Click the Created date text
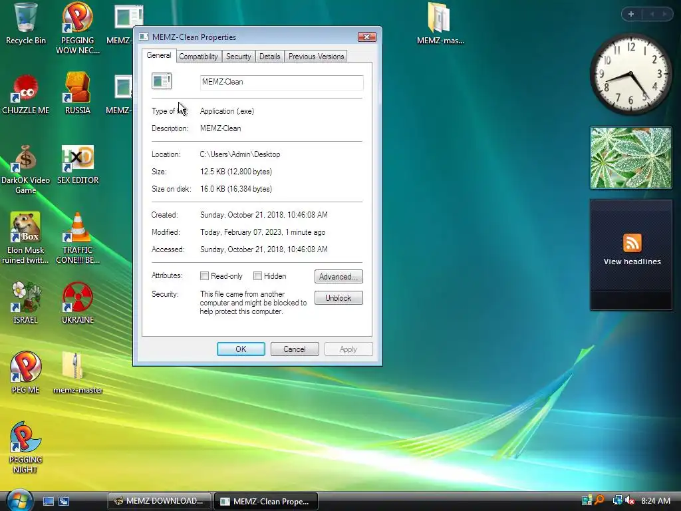Viewport: 681px width, 511px height. [x=263, y=215]
